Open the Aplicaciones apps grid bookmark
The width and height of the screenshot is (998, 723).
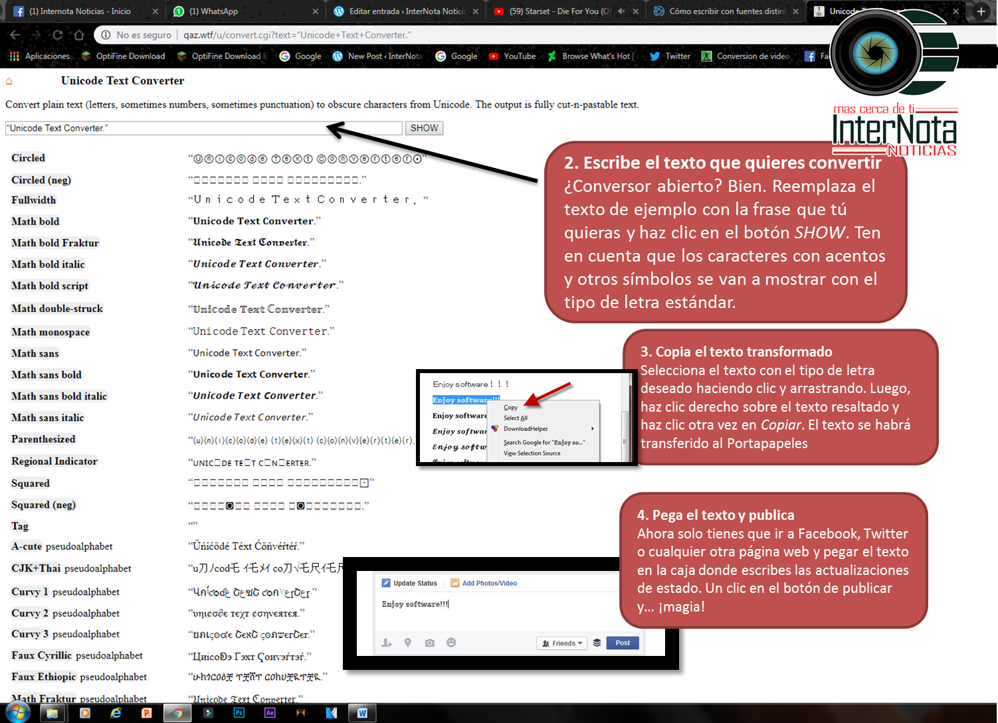(x=40, y=56)
